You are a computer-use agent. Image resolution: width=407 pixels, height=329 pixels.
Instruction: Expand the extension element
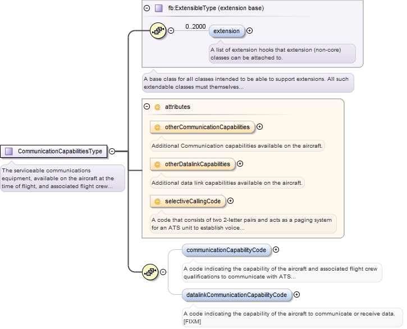tap(250, 31)
